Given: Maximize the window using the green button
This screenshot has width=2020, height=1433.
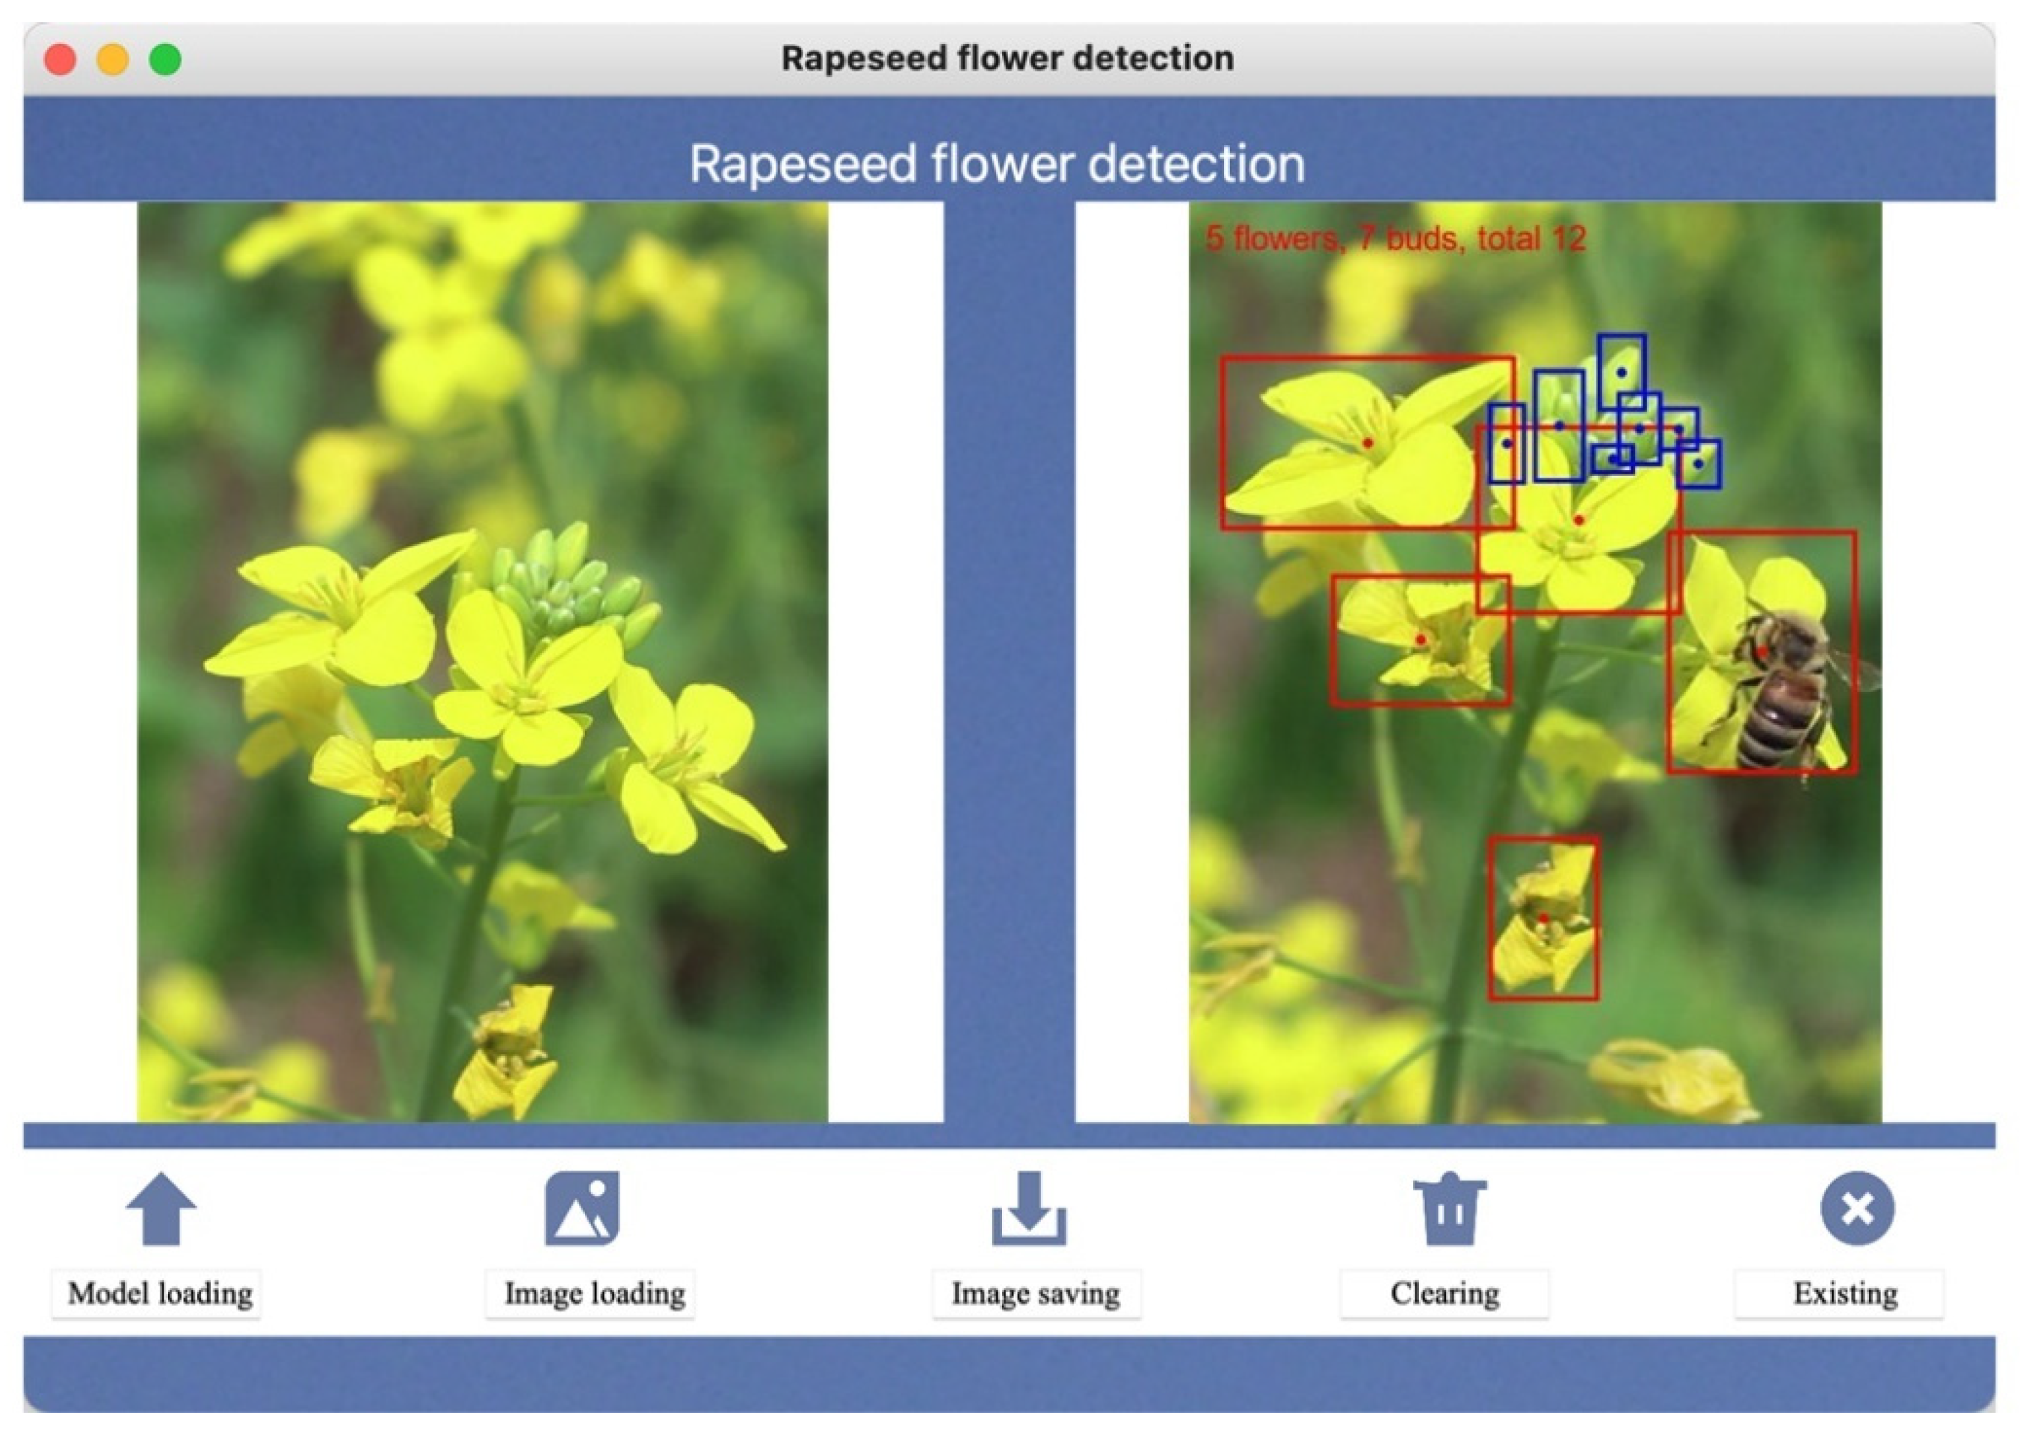Looking at the screenshot, I should point(165,60).
